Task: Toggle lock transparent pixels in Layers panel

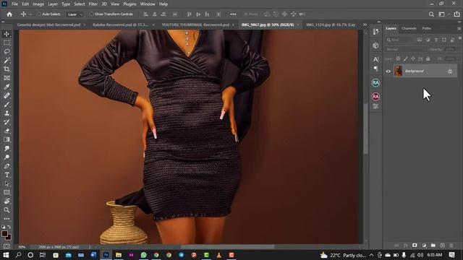Action: tap(398, 58)
